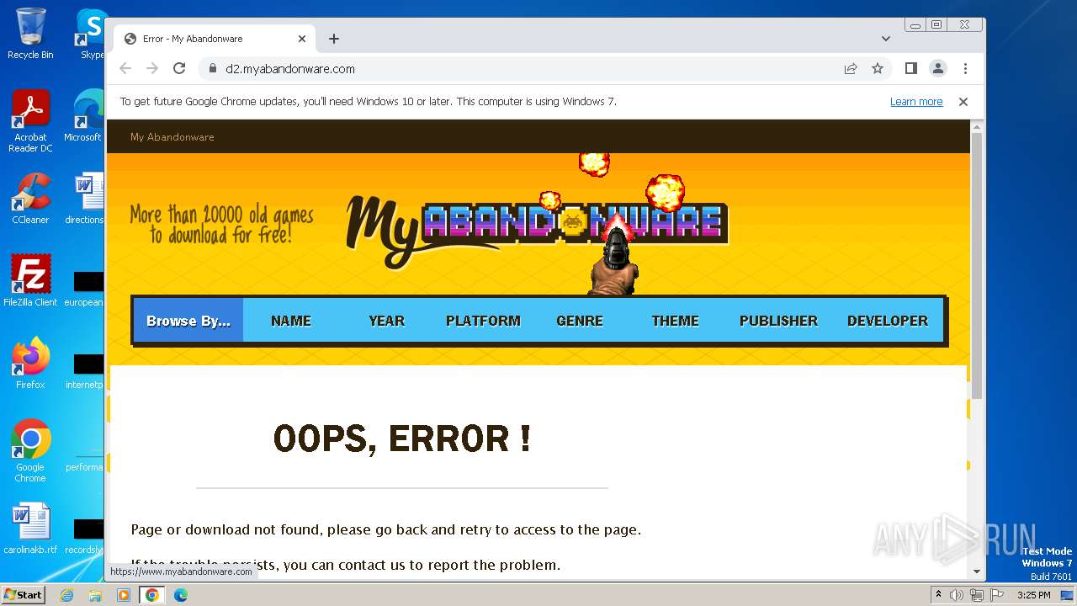Dismiss the Chrome update notice bar
1077x606 pixels.
(963, 101)
